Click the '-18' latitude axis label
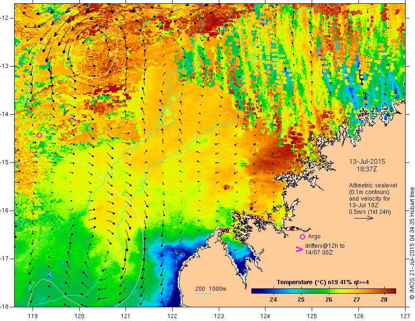415x321 pixels. tap(5, 307)
